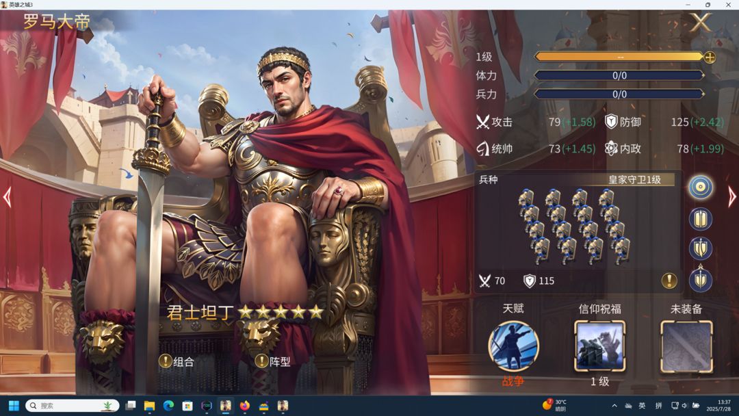Click the round target icon beside troops
The width and height of the screenshot is (739, 416).
point(701,187)
